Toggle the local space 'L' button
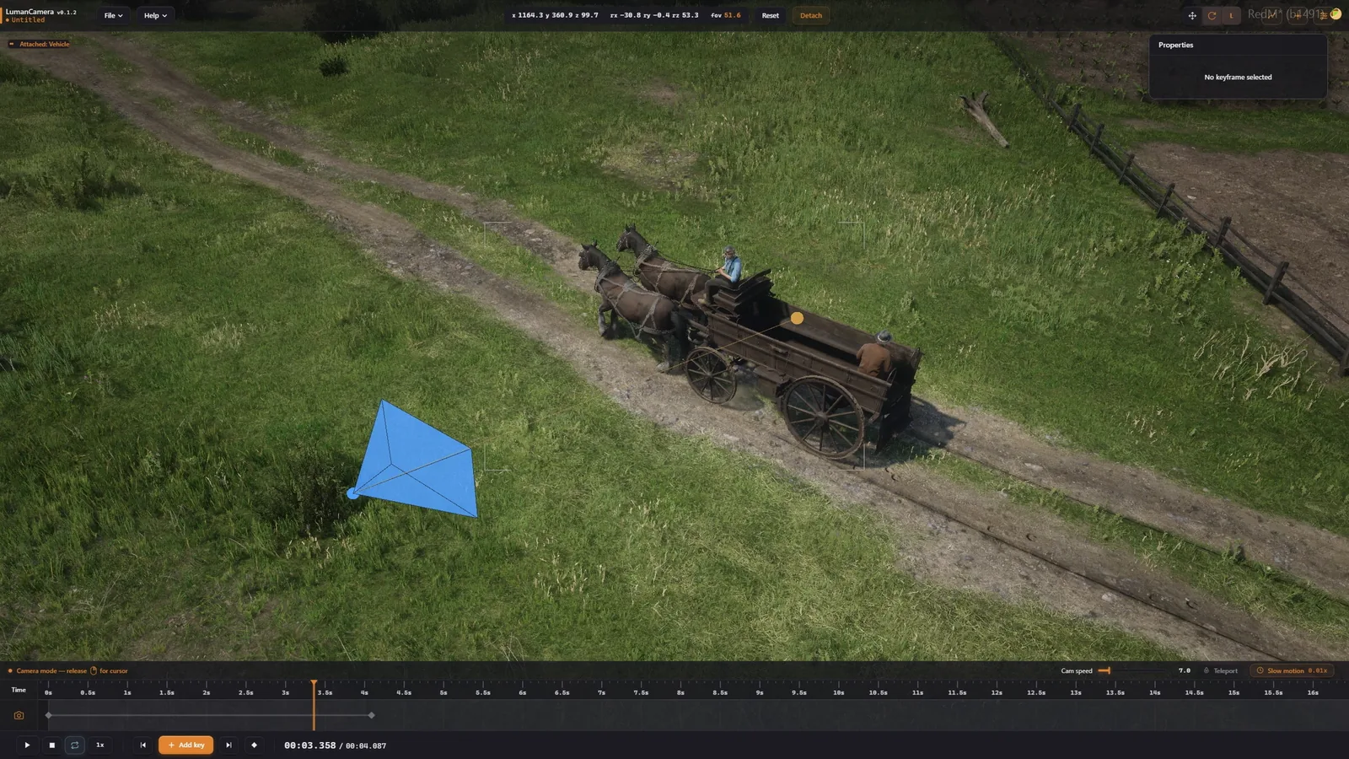Viewport: 1349px width, 759px height. point(1231,15)
